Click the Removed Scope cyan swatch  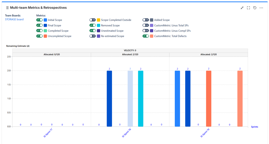click(x=99, y=25)
